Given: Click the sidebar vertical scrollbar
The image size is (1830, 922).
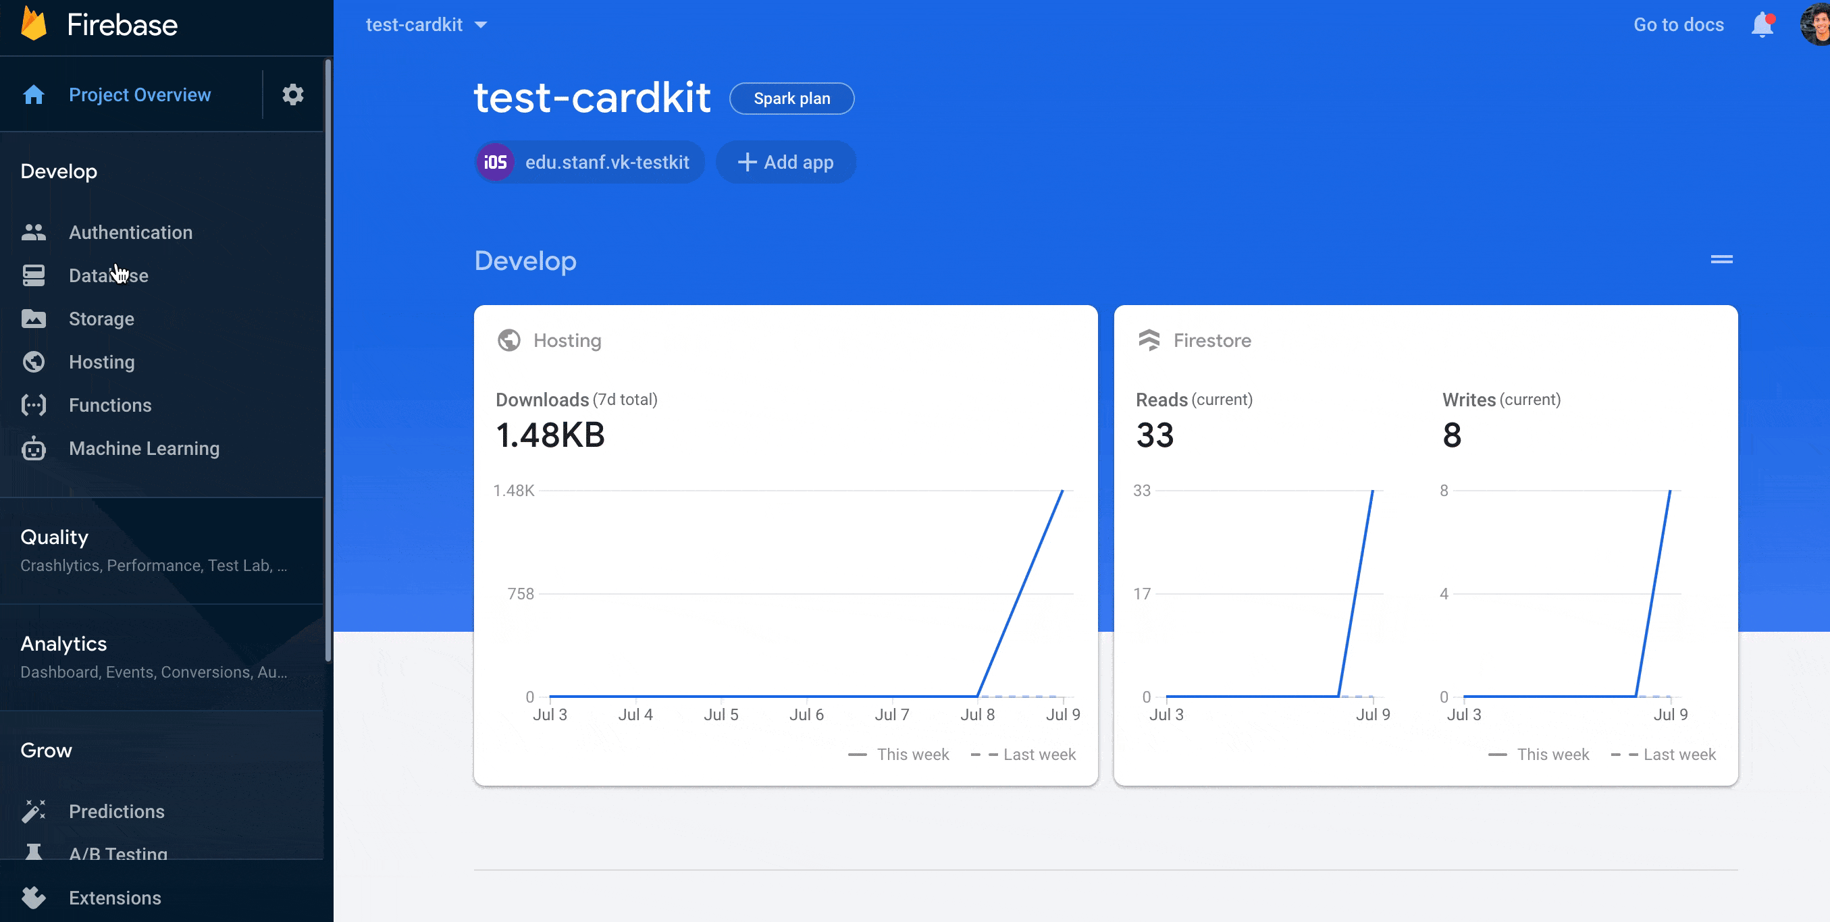Looking at the screenshot, I should 328,355.
